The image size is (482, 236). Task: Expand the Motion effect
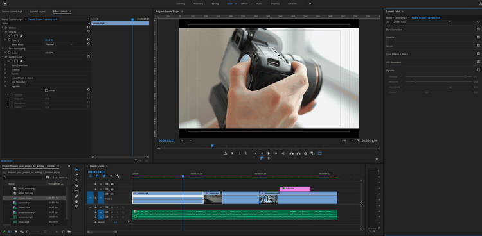point(3,28)
